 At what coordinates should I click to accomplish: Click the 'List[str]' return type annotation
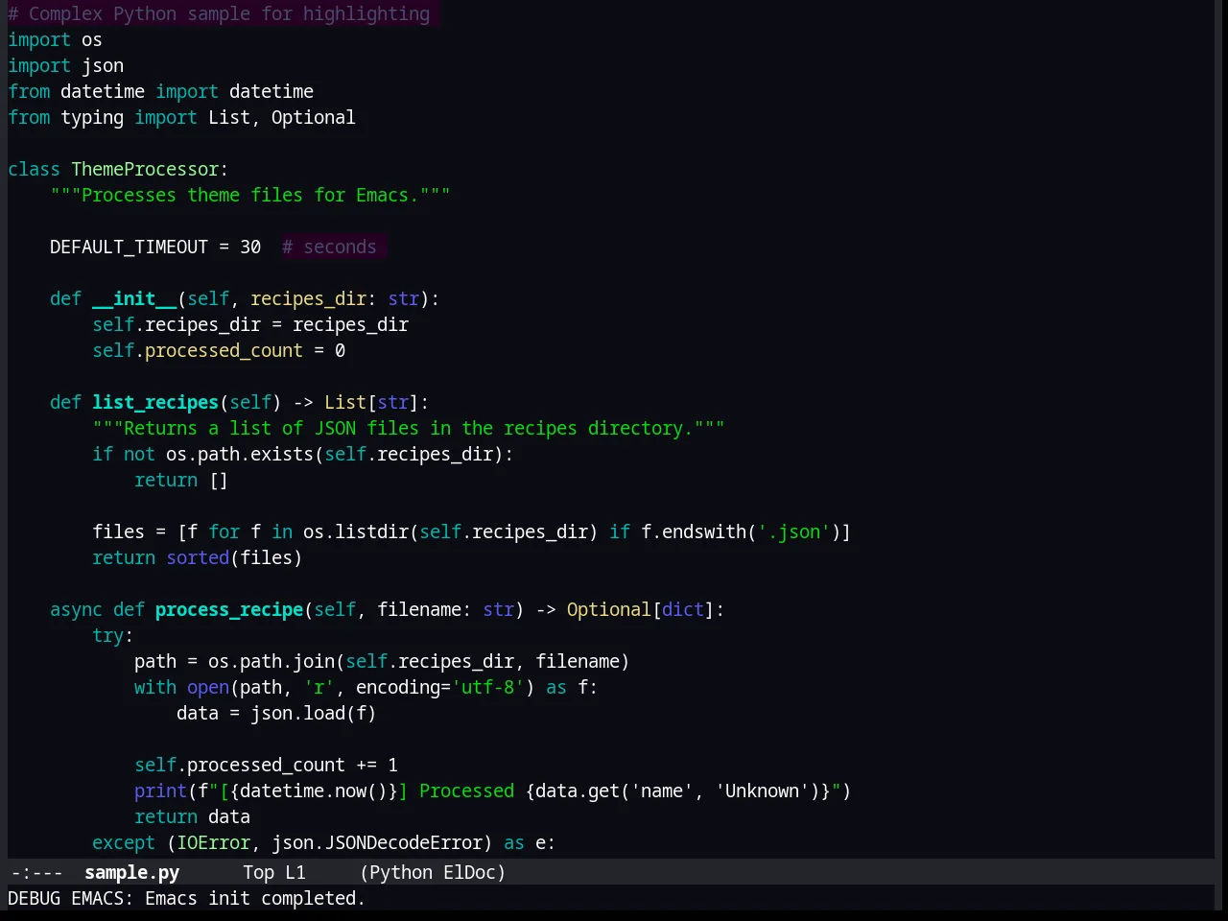pos(371,402)
